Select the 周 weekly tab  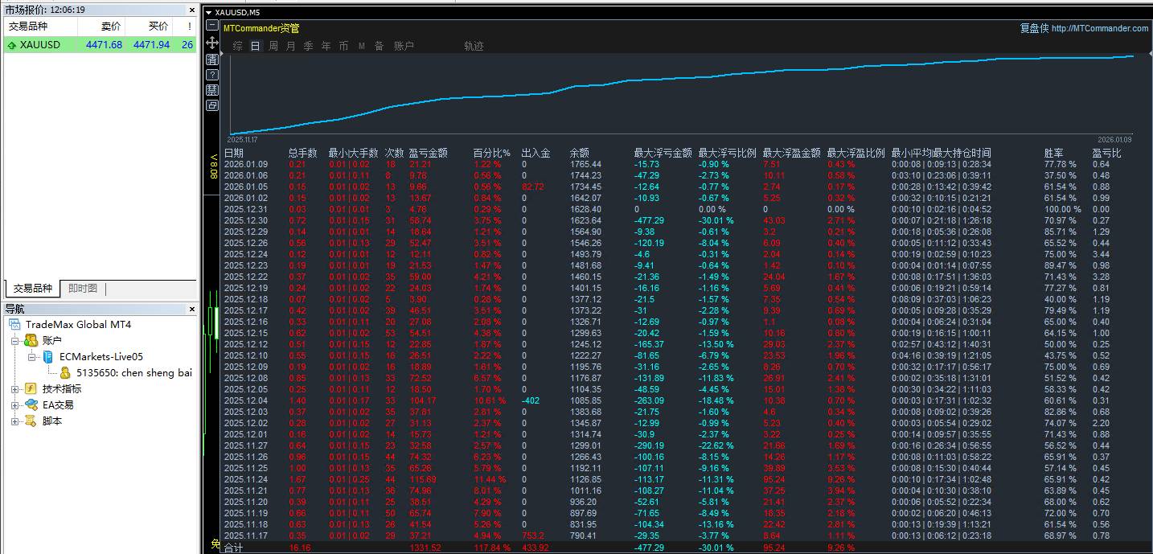coord(273,47)
